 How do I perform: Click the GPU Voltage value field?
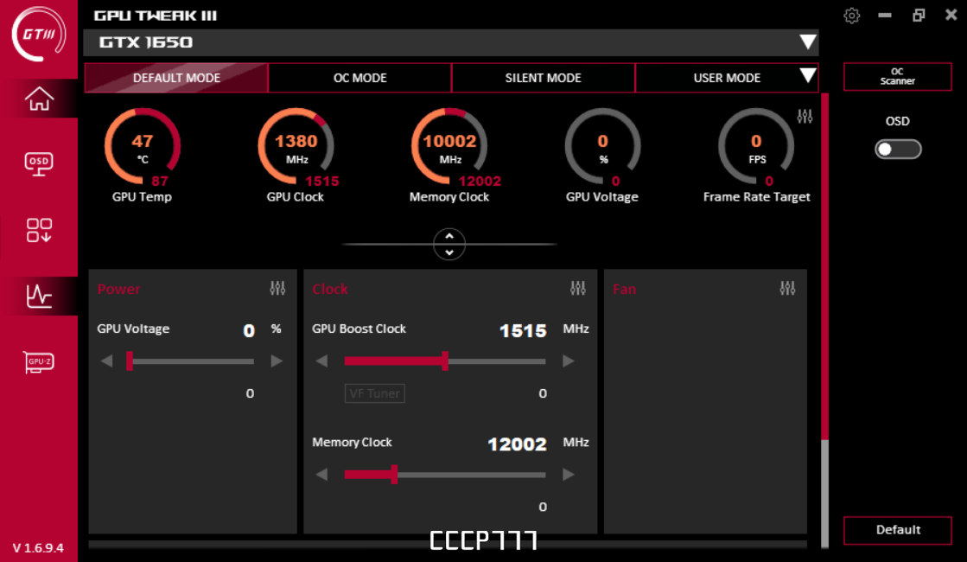(x=249, y=330)
